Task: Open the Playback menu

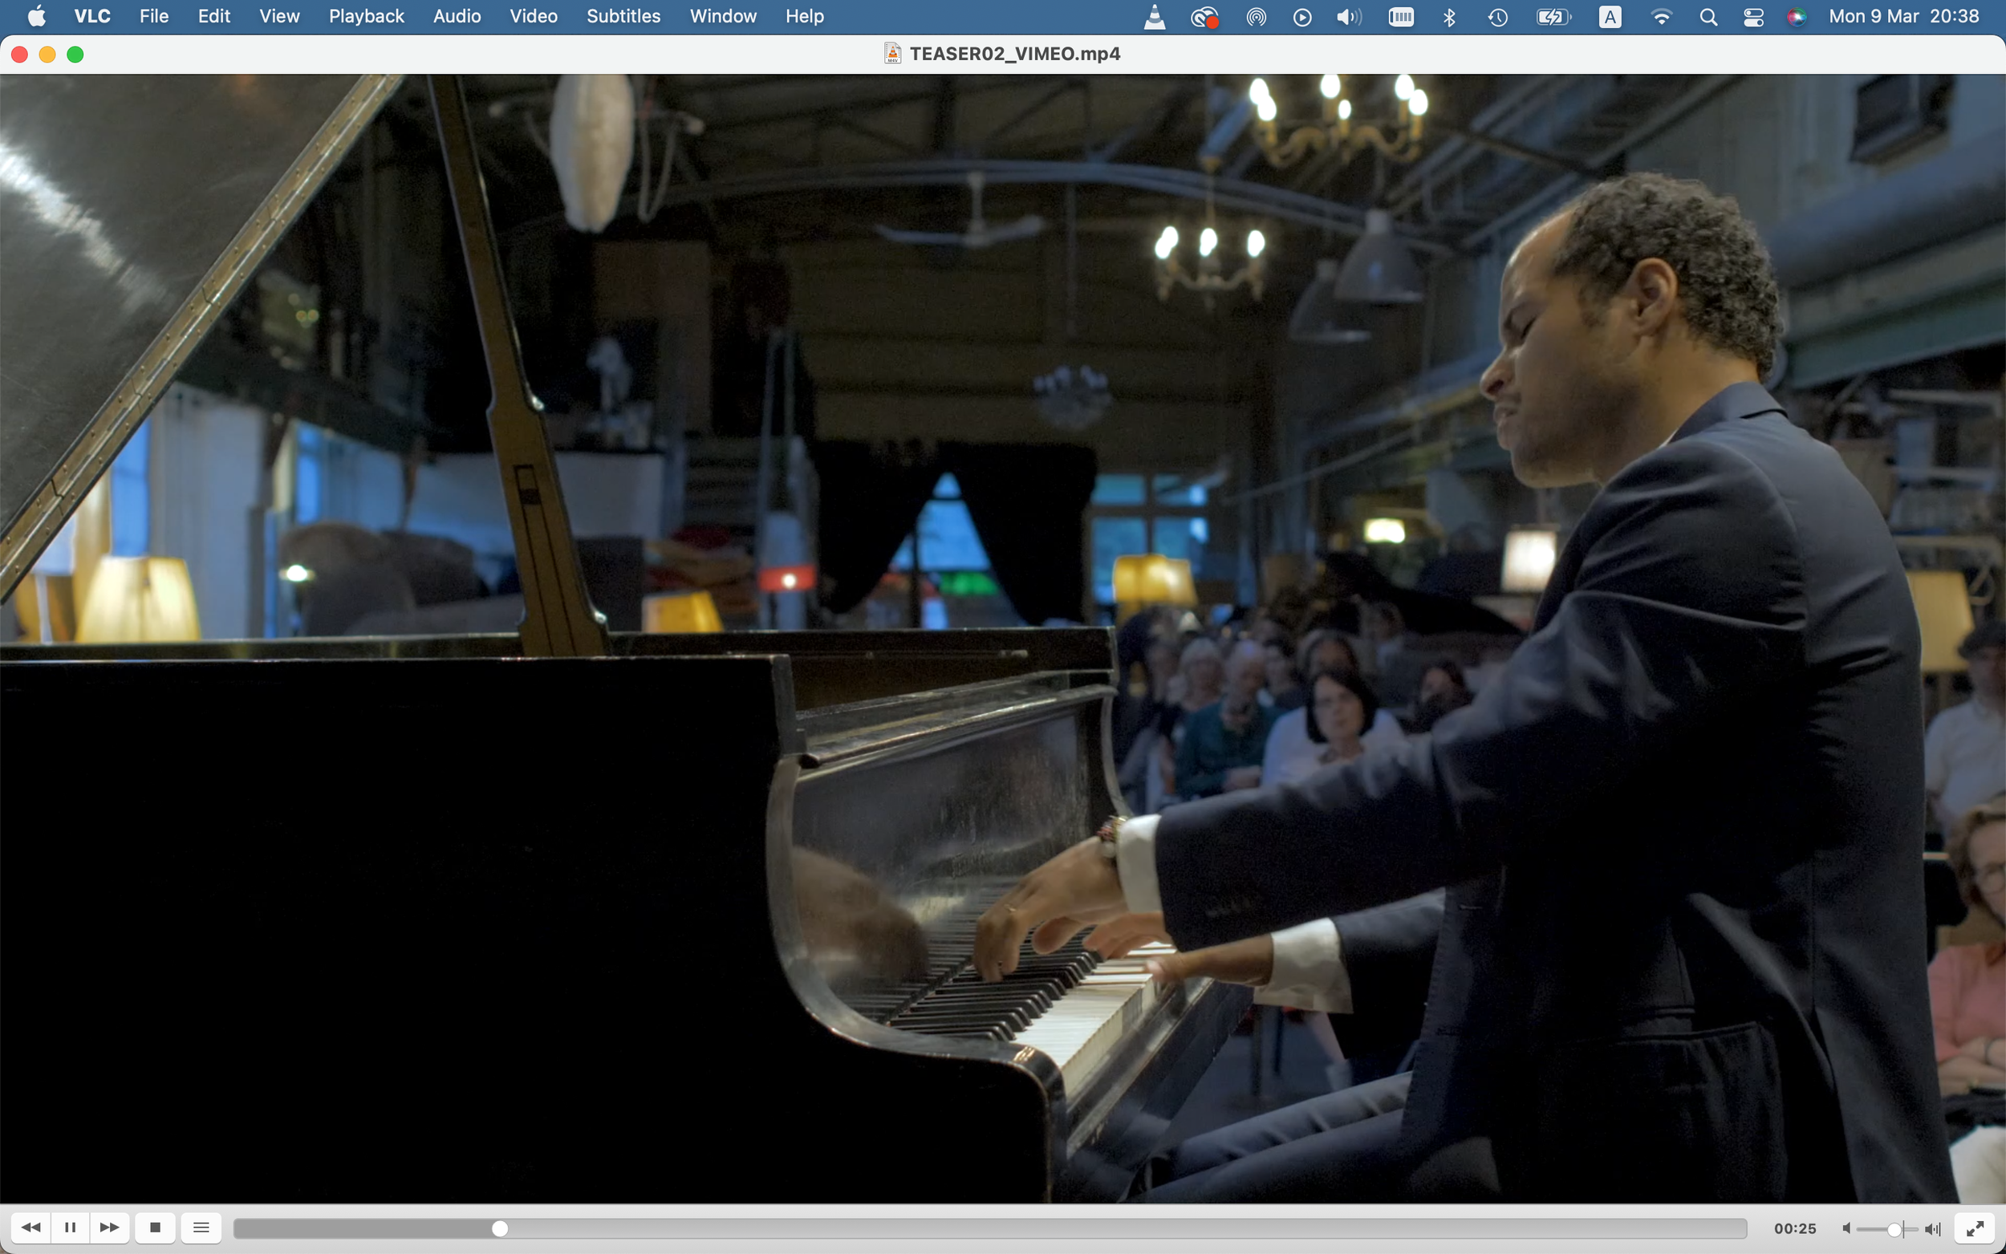Action: 366,17
